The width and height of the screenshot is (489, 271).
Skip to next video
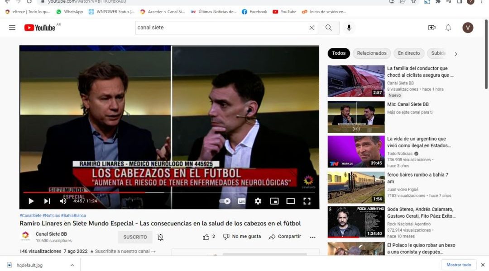point(47,201)
